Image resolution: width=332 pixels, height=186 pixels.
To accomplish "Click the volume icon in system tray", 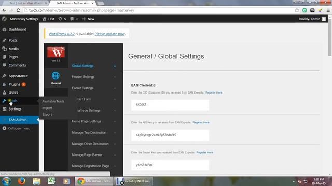I will coord(299,181).
